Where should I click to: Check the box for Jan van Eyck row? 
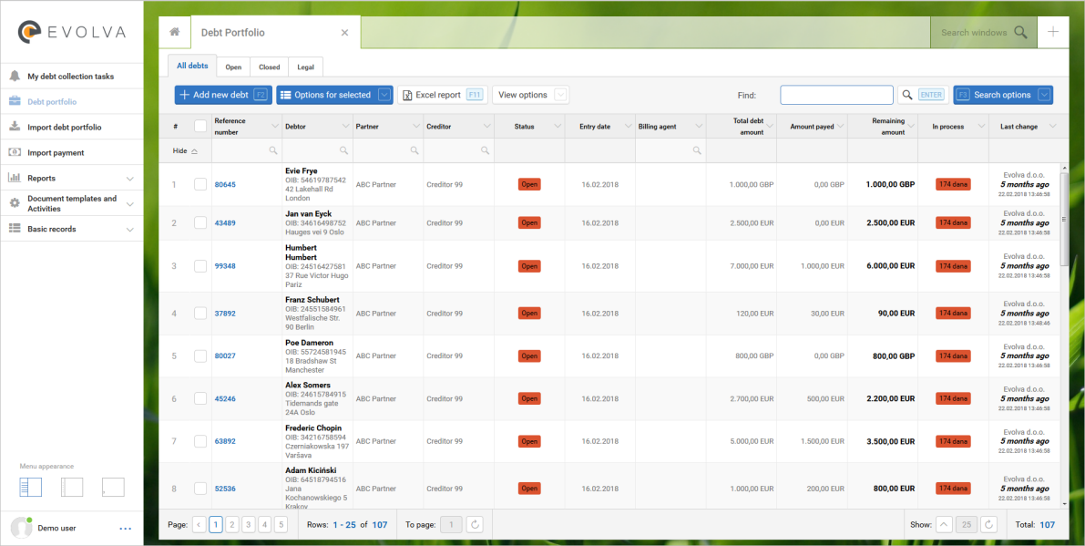point(200,222)
